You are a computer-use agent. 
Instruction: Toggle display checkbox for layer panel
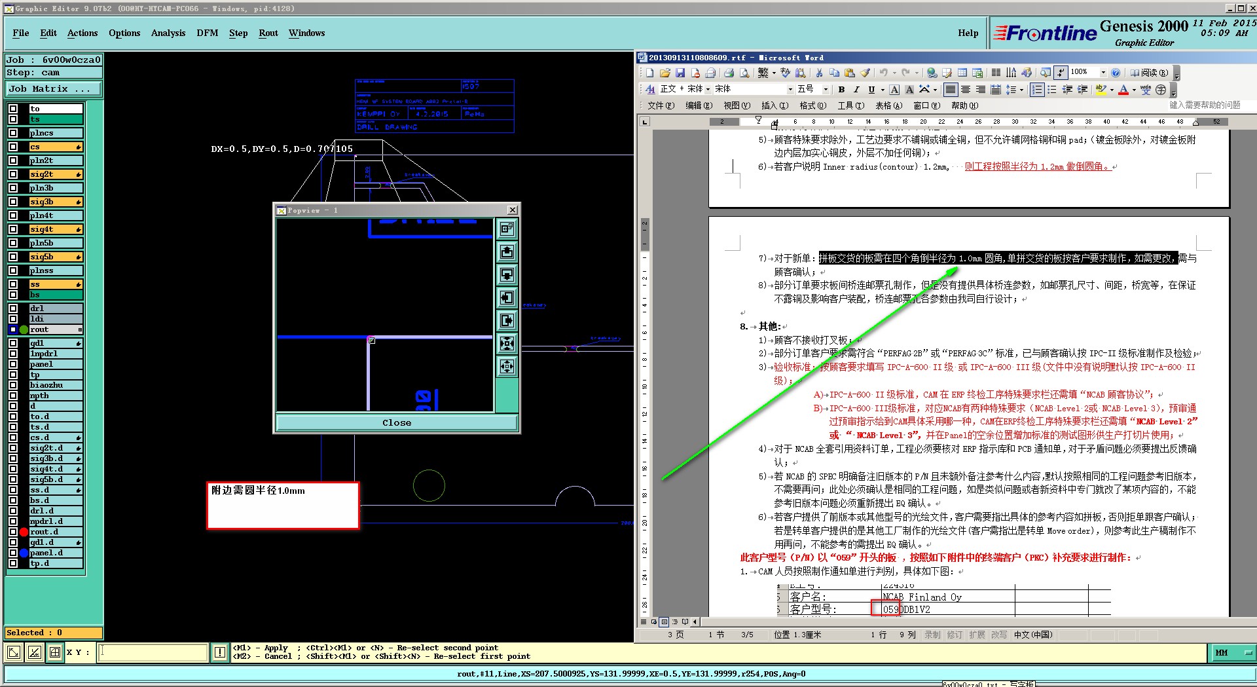click(13, 364)
